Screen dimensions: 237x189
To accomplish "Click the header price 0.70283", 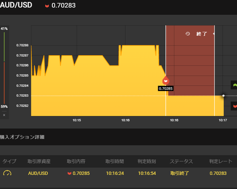I will point(64,5).
